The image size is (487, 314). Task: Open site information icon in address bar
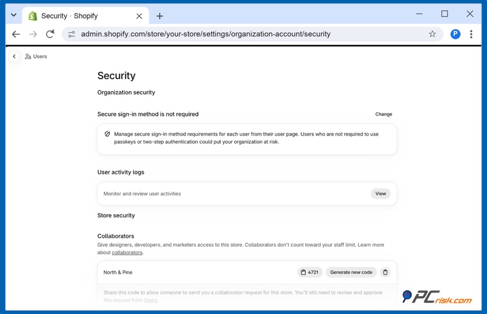click(72, 34)
